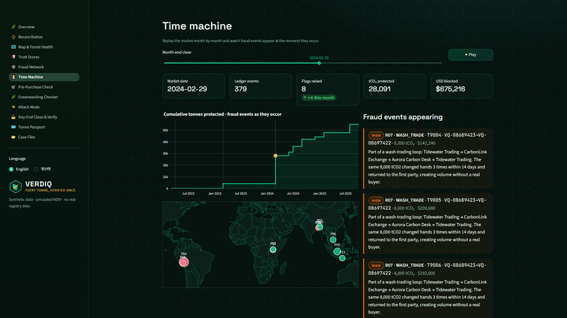Open the Overview page

27,27
